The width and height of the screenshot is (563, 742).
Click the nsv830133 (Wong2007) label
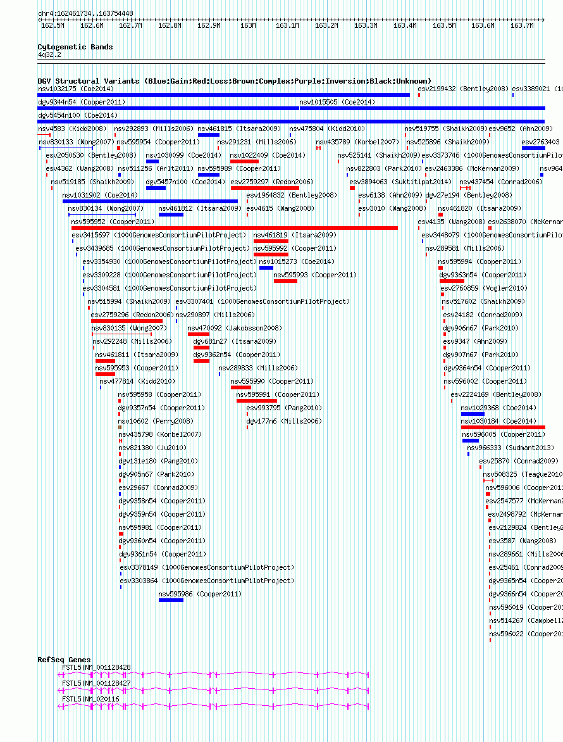coord(77,141)
